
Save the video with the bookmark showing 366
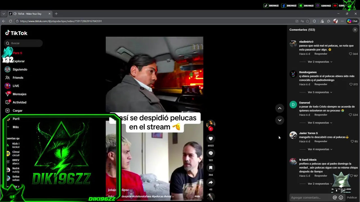tap(211, 167)
